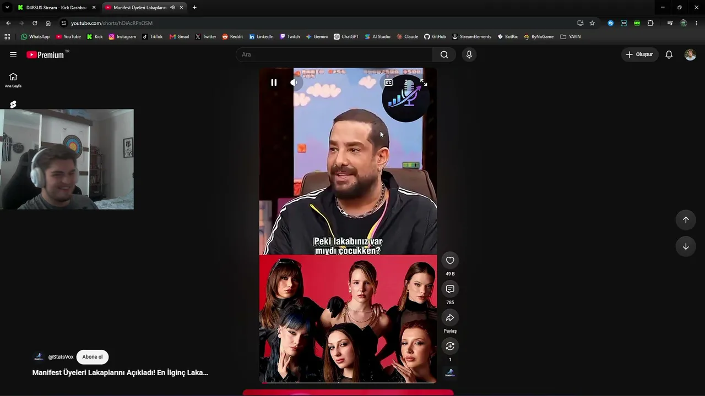Open the StreamElements bookmark
The width and height of the screenshot is (705, 396).
tap(471, 37)
